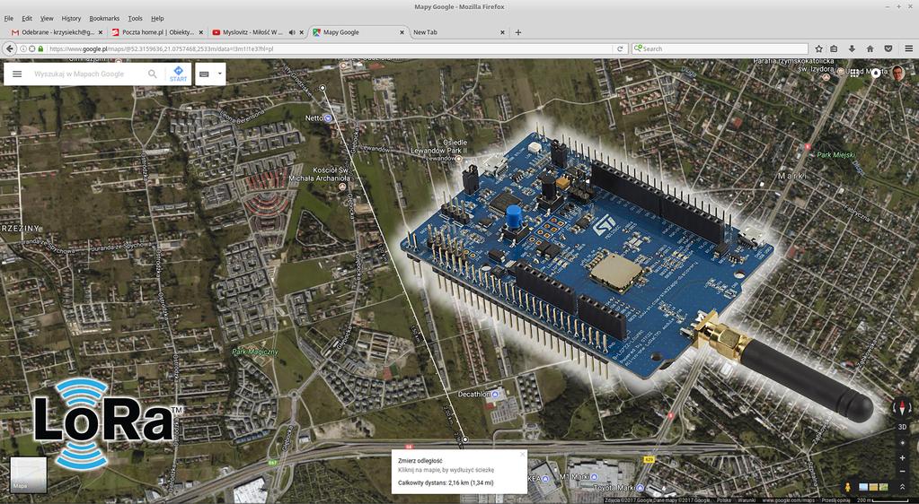Image resolution: width=919 pixels, height=504 pixels.
Task: Show my location on the map
Action: tap(903, 443)
